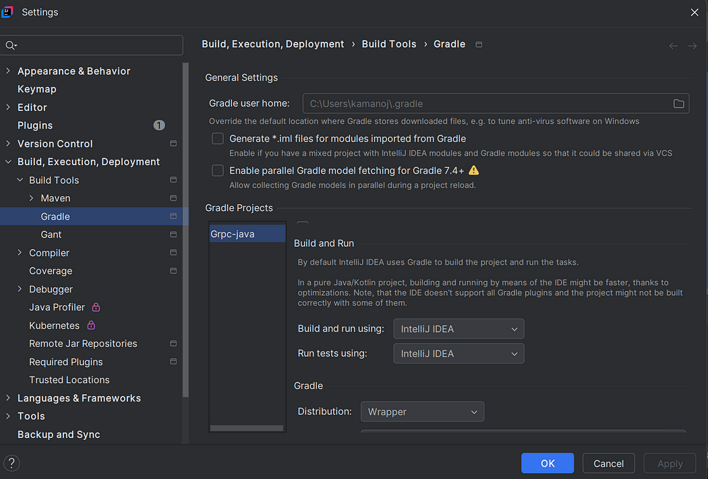Expand Languages & Frameworks section

click(x=8, y=397)
